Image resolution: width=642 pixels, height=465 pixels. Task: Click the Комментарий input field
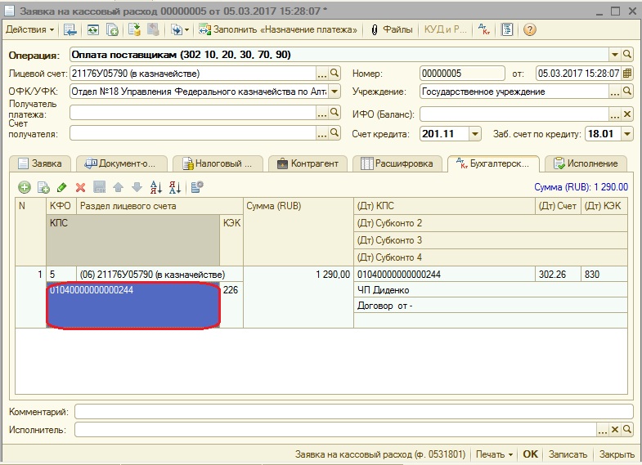353,411
